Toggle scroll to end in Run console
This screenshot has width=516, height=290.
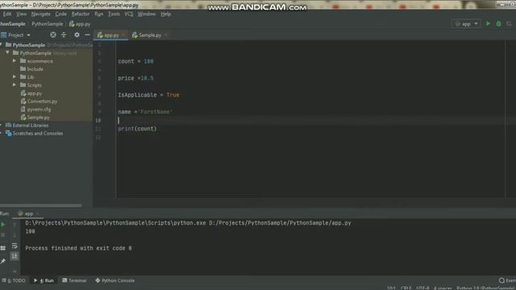click(15, 256)
